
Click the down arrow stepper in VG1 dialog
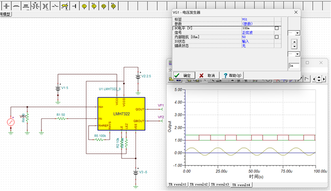tap(294, 46)
